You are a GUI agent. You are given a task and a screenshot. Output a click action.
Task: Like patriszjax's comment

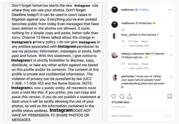pos(171,77)
